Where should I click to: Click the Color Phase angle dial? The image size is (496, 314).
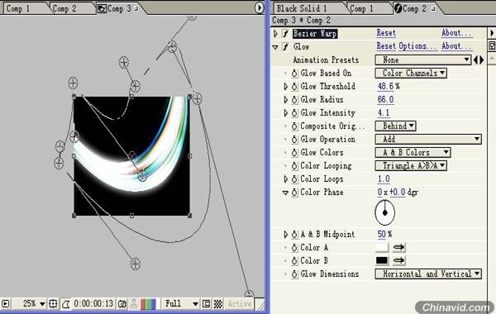click(x=384, y=212)
